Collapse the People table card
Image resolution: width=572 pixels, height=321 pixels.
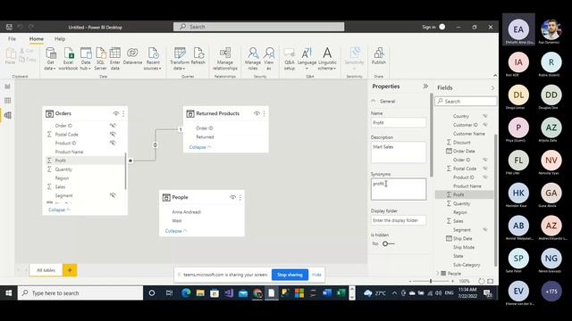pos(176,231)
